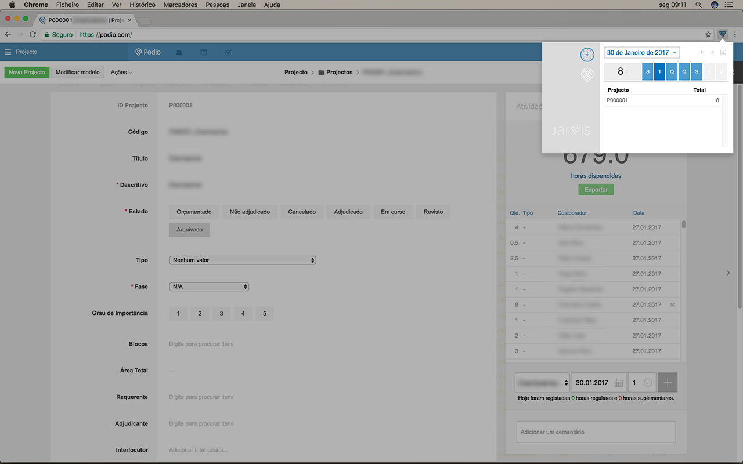Set Estado to Revisto
Image resolution: width=743 pixels, height=464 pixels.
click(433, 212)
